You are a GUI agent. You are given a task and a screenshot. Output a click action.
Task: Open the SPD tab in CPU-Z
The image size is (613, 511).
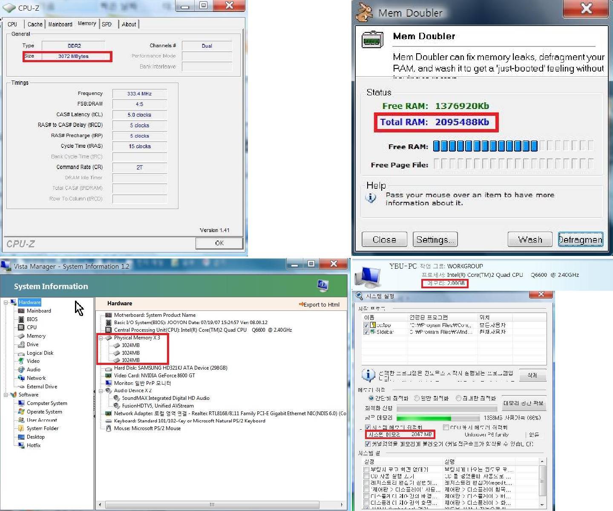(107, 24)
